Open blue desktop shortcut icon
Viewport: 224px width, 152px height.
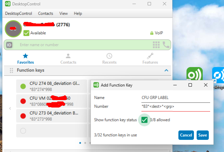point(218,74)
